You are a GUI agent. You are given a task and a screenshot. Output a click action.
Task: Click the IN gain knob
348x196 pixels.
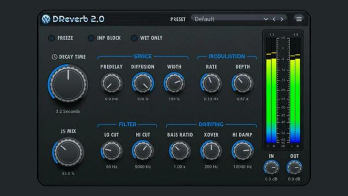pos(271,168)
